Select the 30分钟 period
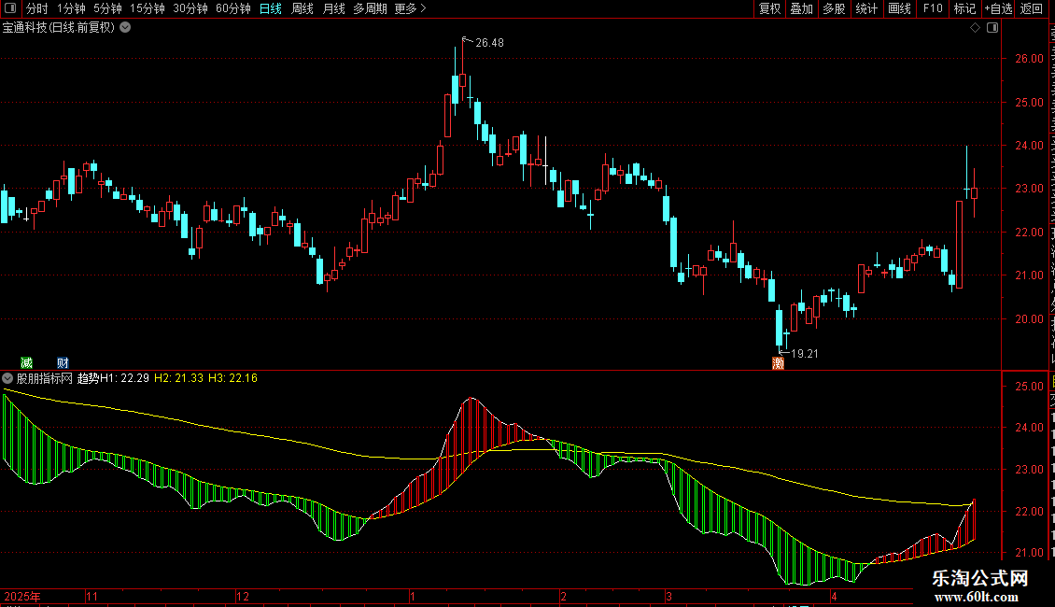This screenshot has height=607, width=1055. coord(190,8)
